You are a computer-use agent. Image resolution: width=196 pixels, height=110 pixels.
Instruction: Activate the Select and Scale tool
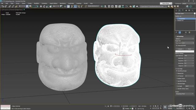(x=47, y=6)
